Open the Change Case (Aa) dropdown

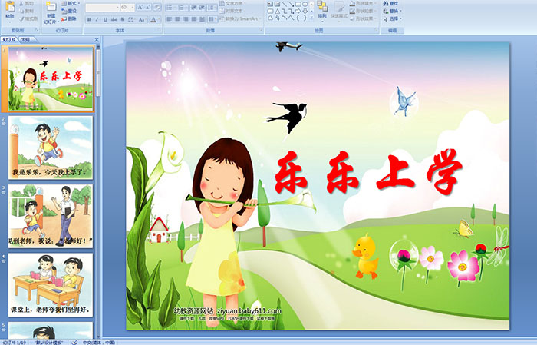142,19
